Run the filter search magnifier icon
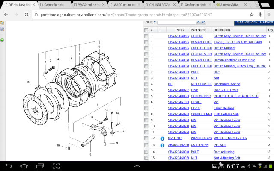The width and height of the screenshot is (274, 171). click(x=203, y=22)
